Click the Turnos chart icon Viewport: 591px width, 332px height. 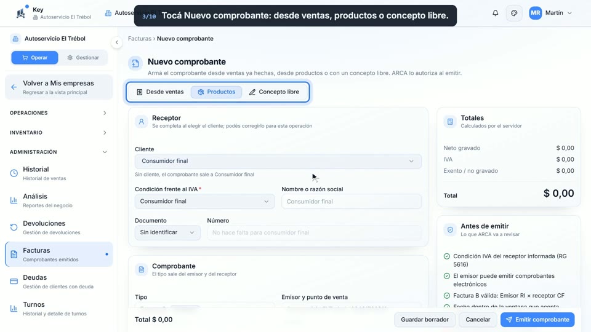[14, 309]
